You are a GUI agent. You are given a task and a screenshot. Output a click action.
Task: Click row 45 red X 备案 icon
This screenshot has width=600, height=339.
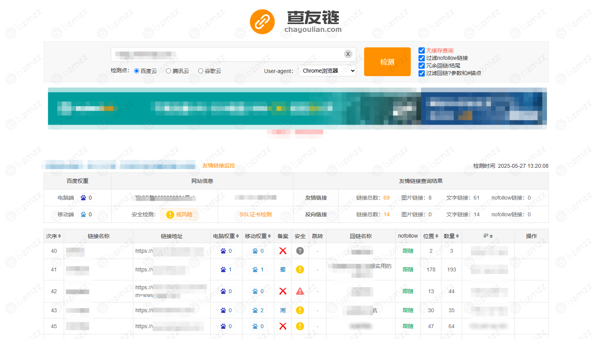[x=283, y=326]
